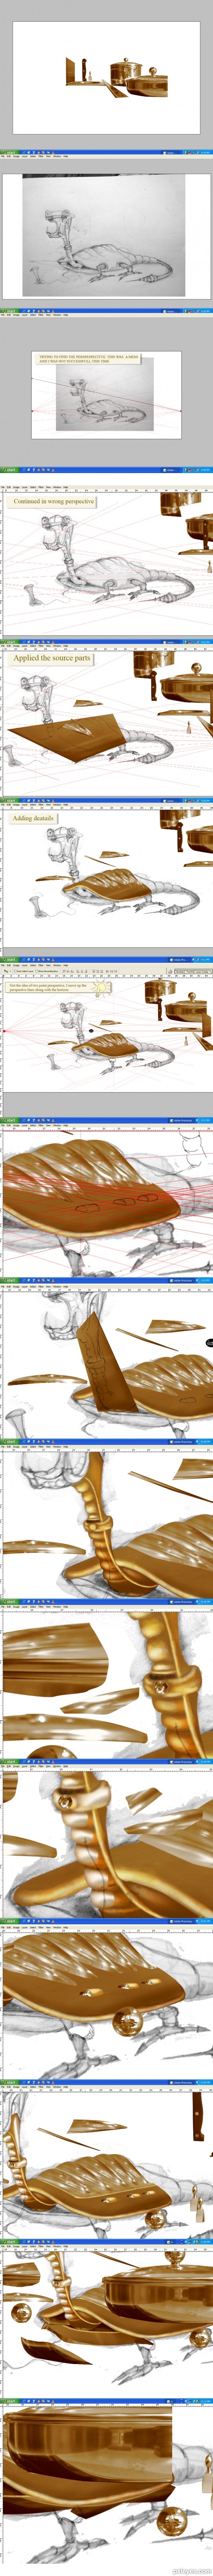
Task: Click the 'Adding details' caption label
Action: pyautogui.click(x=33, y=818)
